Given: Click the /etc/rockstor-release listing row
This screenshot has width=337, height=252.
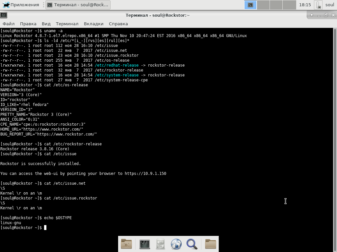Looking at the screenshot, I should (x=72, y=70).
